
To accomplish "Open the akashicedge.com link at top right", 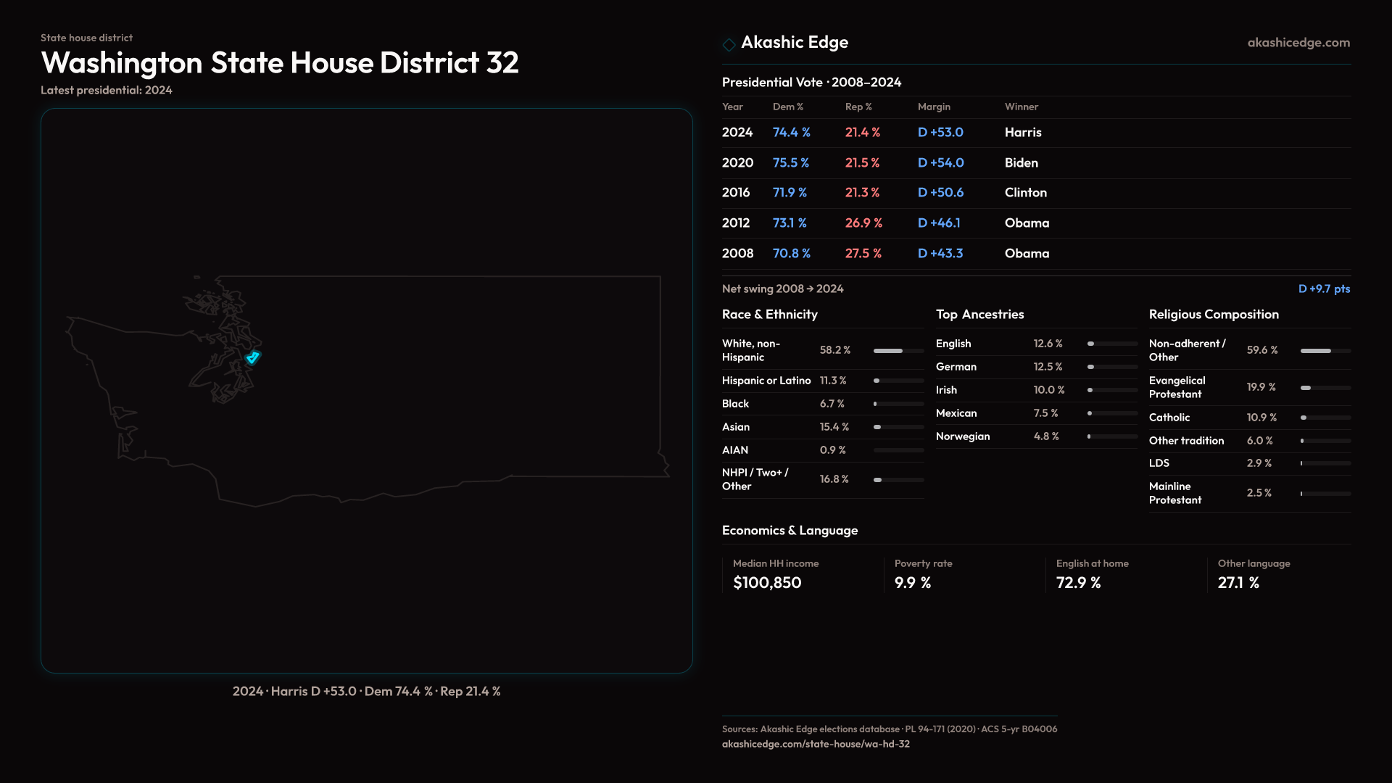I will pyautogui.click(x=1298, y=43).
